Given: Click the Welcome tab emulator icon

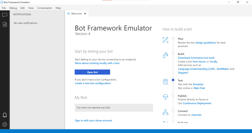Looking at the screenshot, I should tap(68, 14).
